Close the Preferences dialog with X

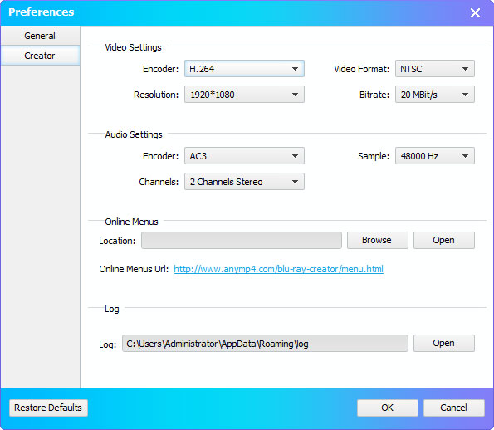tap(475, 13)
